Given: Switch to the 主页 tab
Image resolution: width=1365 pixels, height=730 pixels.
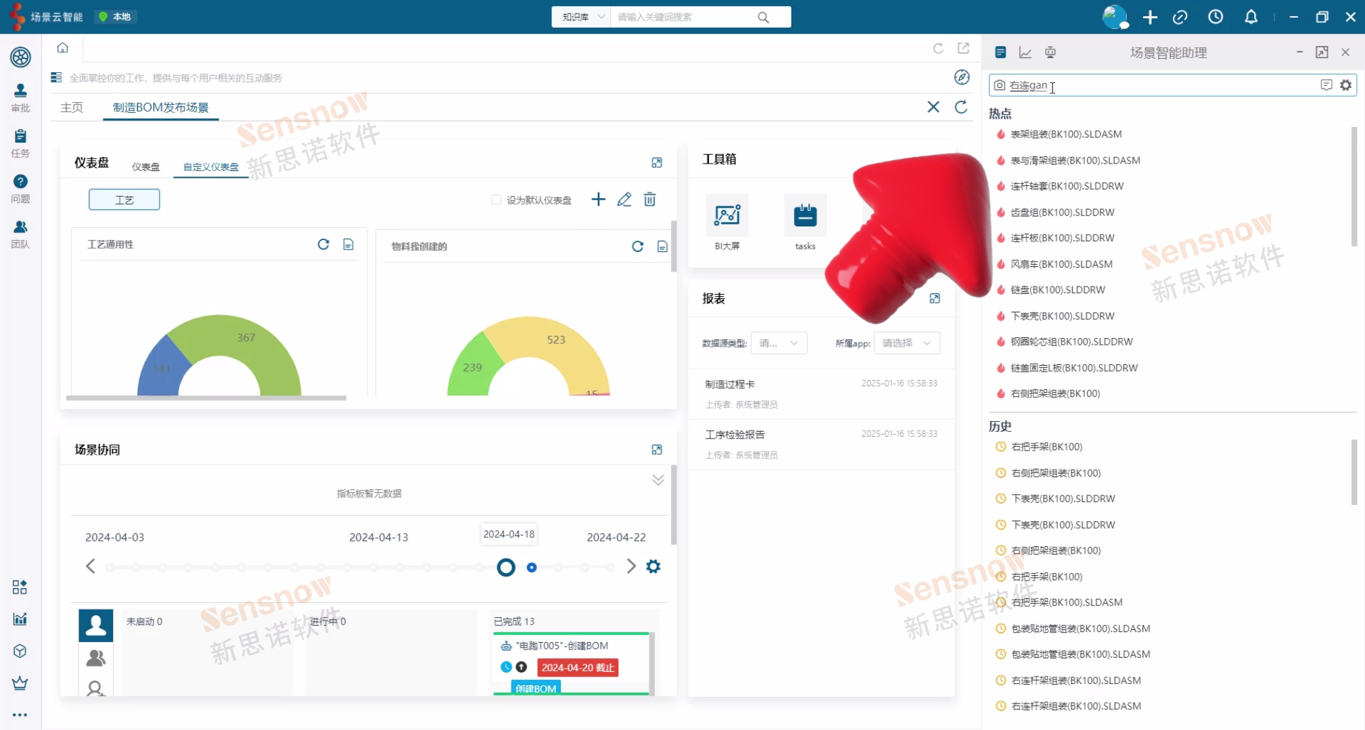Looking at the screenshot, I should coord(72,107).
